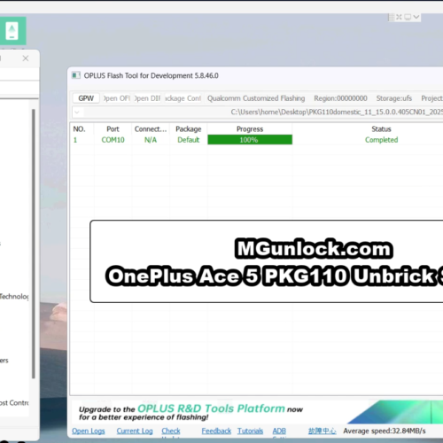Click the OPLUS Flash Tool title bar icon
443x443 pixels.
pos(76,75)
